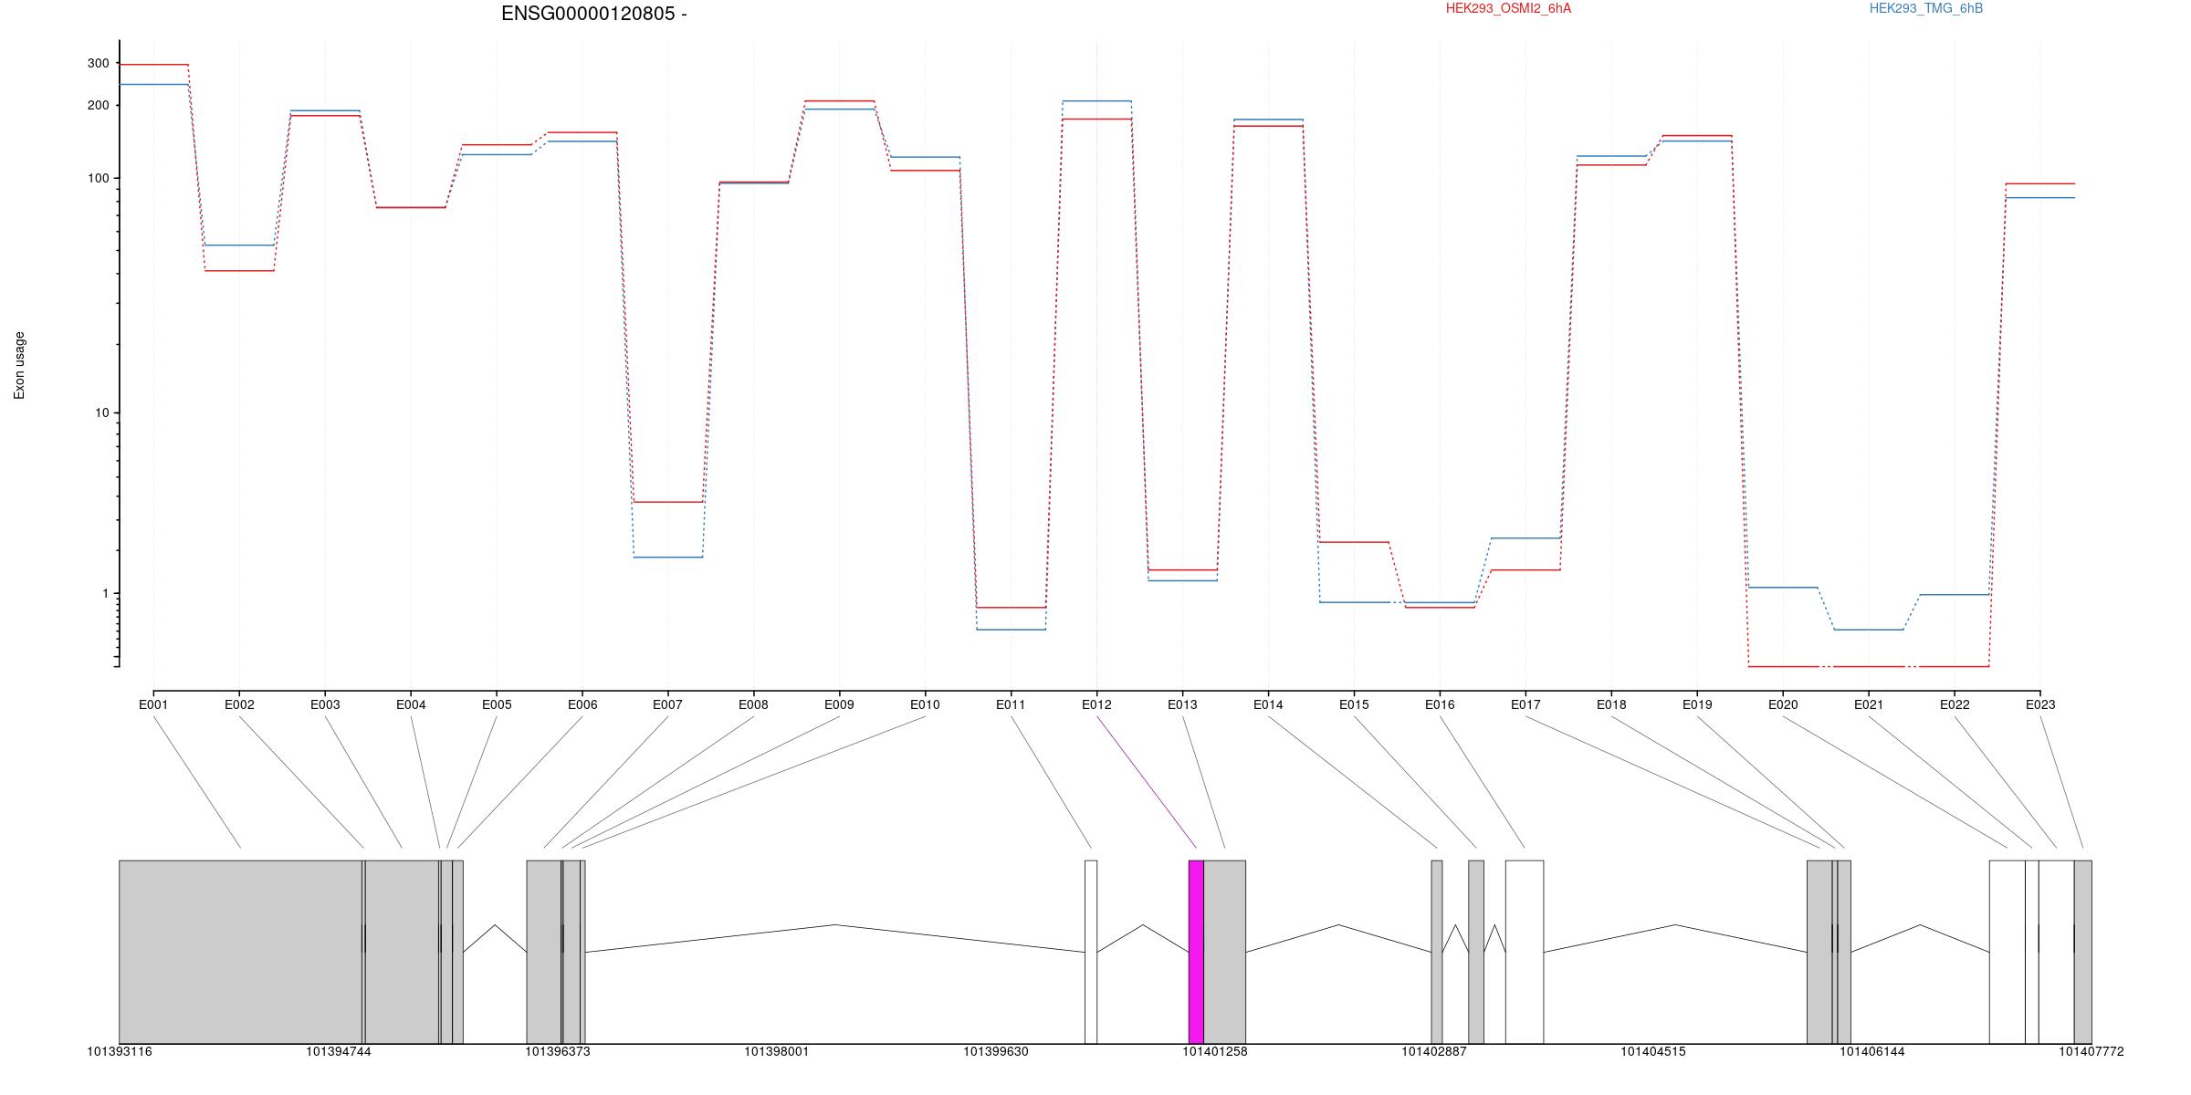The image size is (2191, 1095).
Task: Click genomic coordinate 101406144
Action: pos(1872,1052)
